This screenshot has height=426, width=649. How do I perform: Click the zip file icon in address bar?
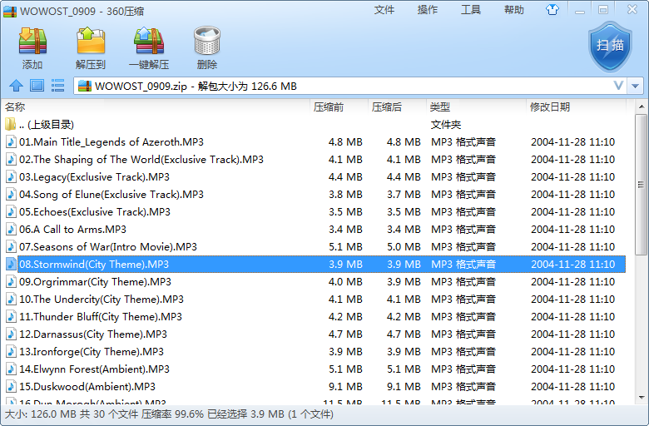tap(85, 86)
